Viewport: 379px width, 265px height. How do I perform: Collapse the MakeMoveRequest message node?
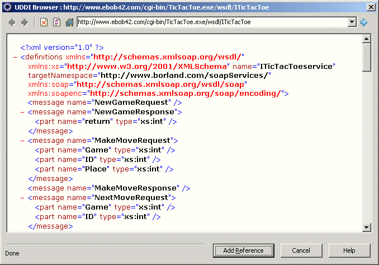click(x=22, y=141)
